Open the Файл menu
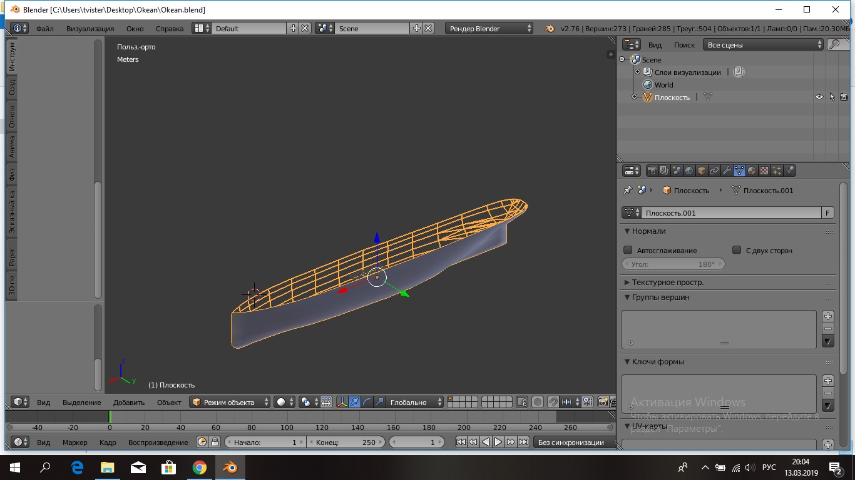855x480 pixels. point(44,29)
